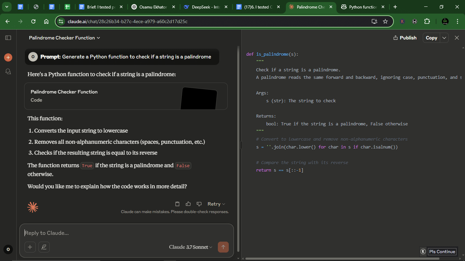This screenshot has height=261, width=465.
Task: Click the user avatar beside the Prompt message
Action: coord(33,57)
